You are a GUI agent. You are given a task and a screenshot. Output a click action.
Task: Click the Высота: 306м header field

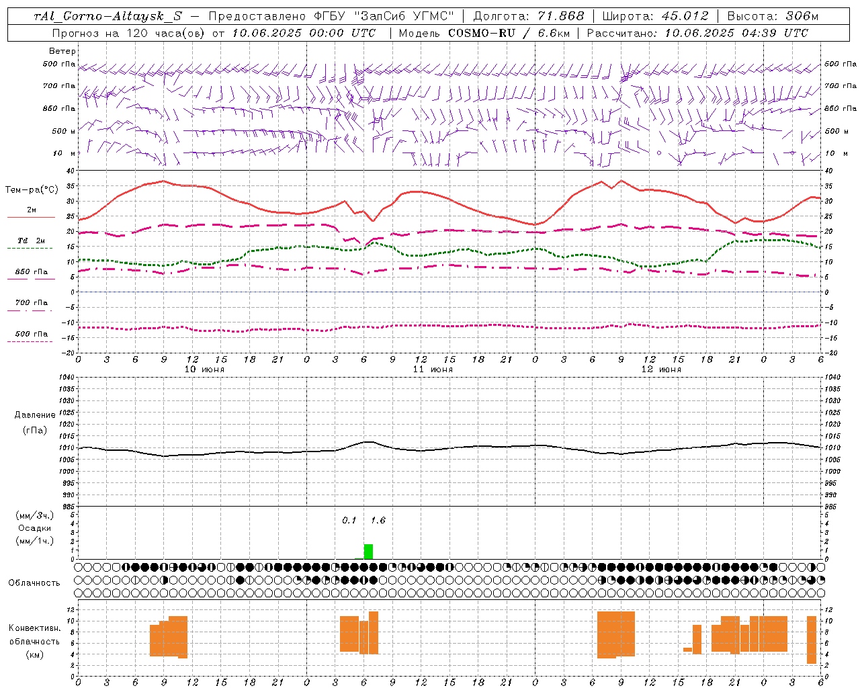coord(773,16)
